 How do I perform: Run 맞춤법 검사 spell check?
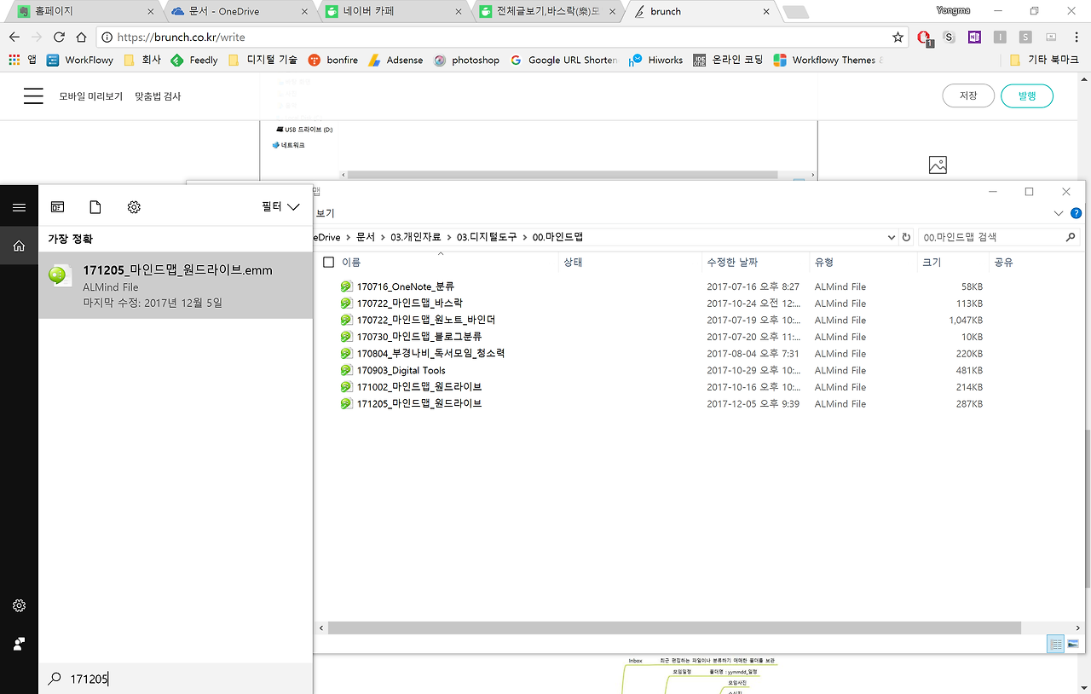[x=158, y=96]
